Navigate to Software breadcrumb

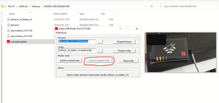(36, 6)
